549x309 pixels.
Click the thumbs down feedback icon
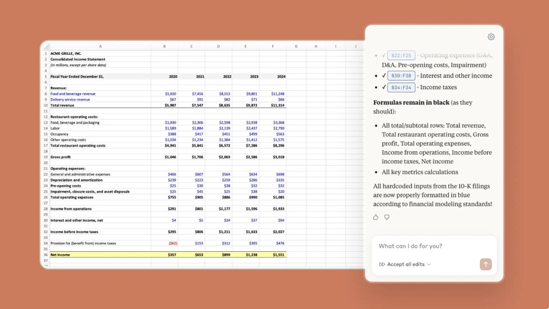point(387,217)
